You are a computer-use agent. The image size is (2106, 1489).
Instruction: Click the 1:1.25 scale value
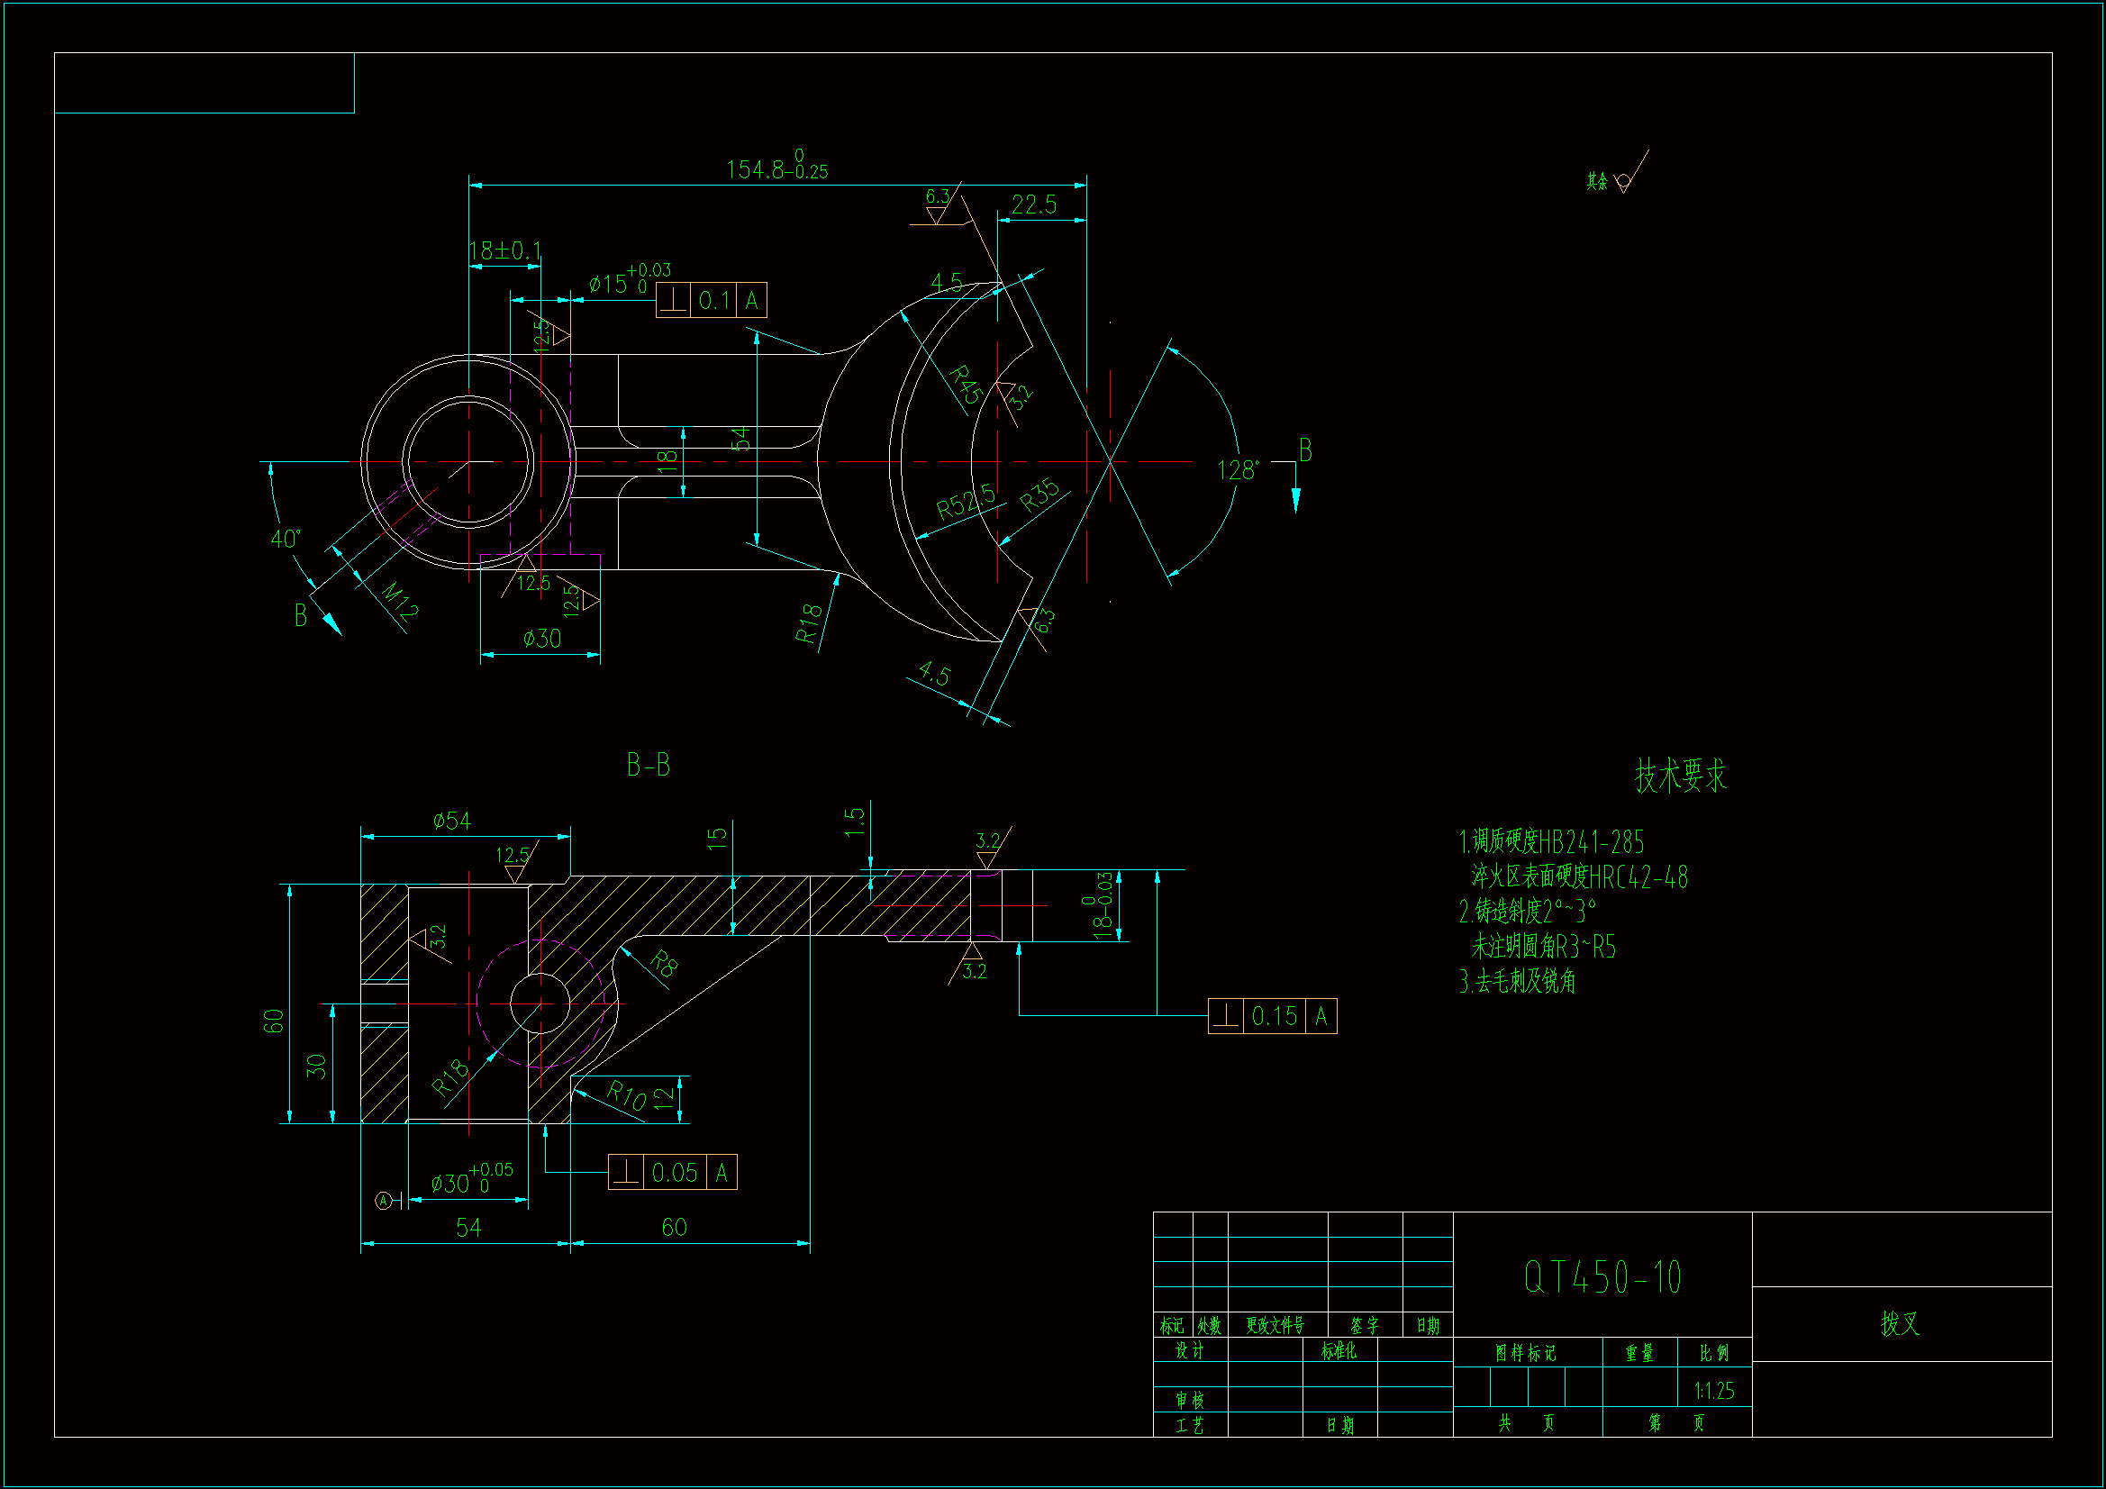pyautogui.click(x=1713, y=1391)
